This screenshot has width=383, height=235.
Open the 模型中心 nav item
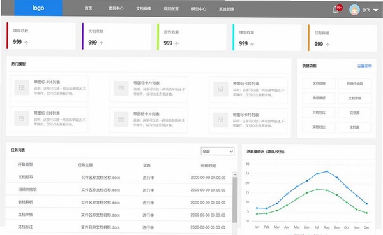(x=199, y=9)
